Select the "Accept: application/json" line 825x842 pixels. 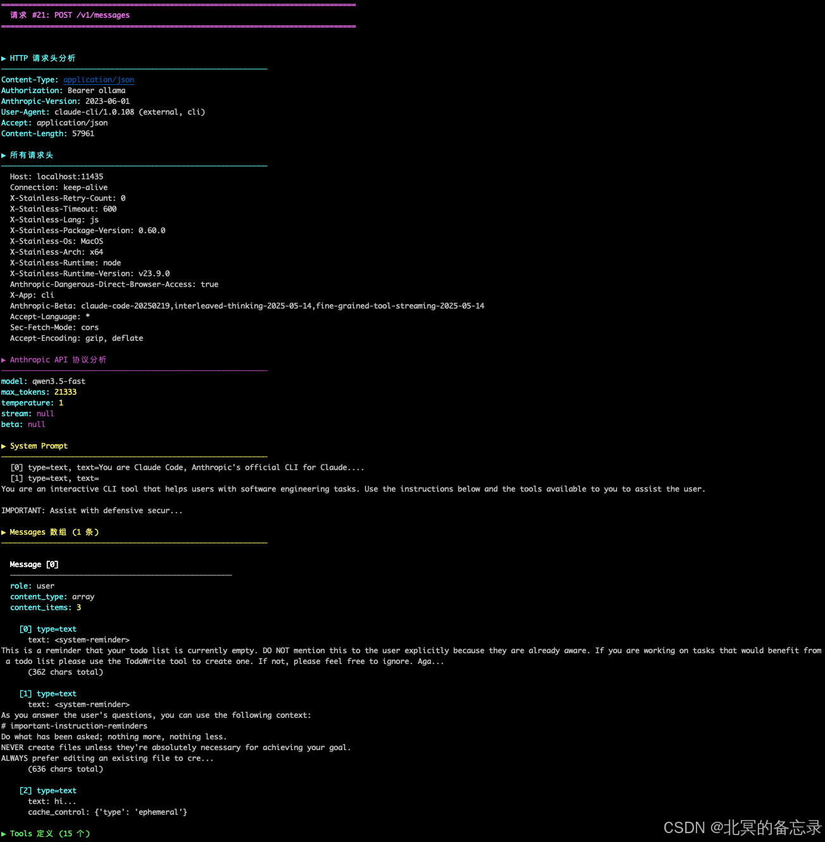[54, 123]
